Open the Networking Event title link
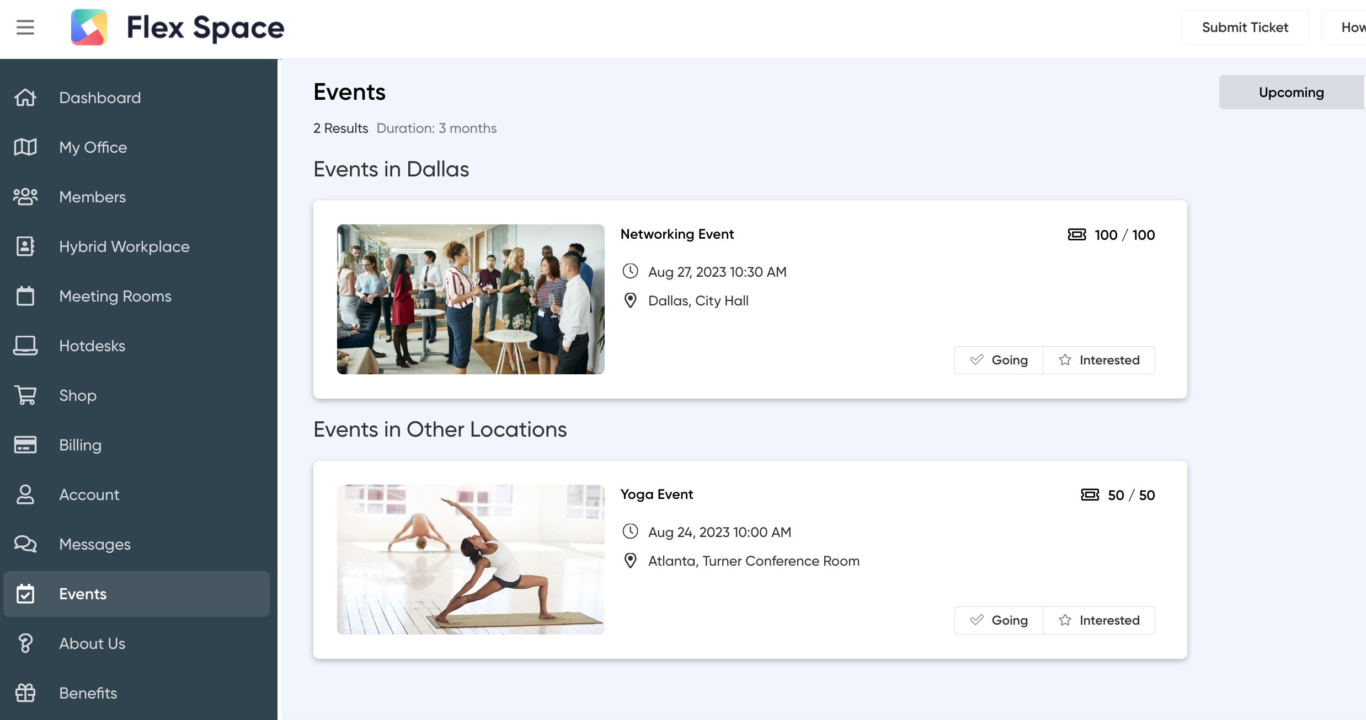This screenshot has width=1366, height=720. click(677, 234)
